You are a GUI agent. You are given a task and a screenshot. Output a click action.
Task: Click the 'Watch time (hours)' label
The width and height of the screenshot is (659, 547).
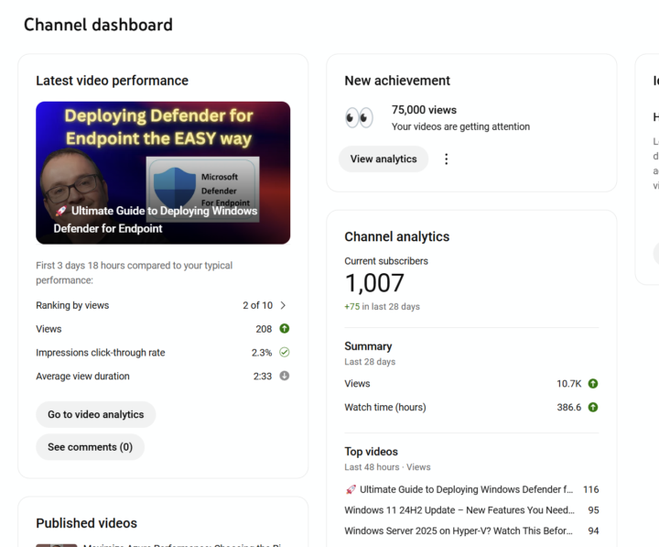385,408
